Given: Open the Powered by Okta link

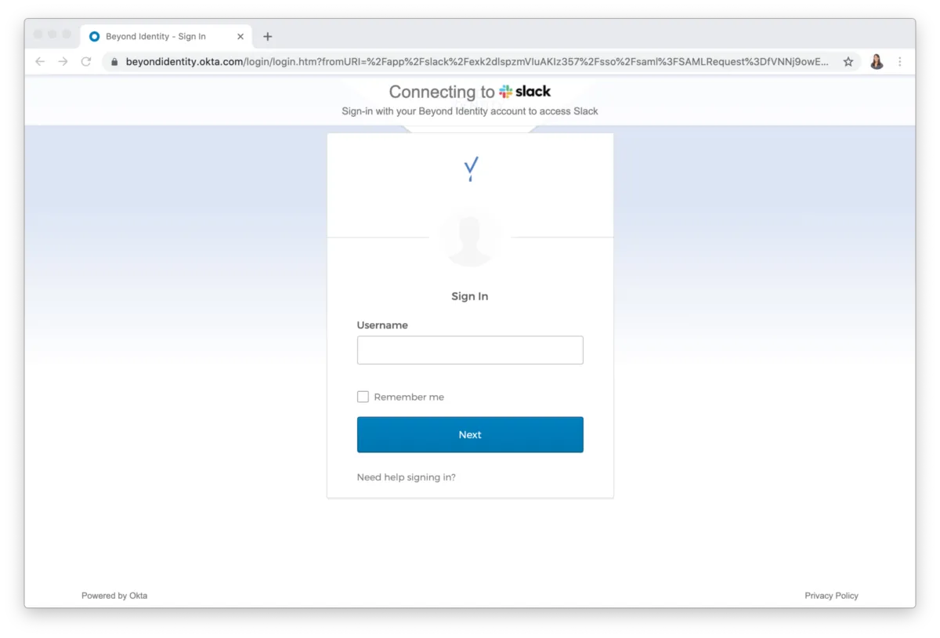Looking at the screenshot, I should pyautogui.click(x=114, y=596).
